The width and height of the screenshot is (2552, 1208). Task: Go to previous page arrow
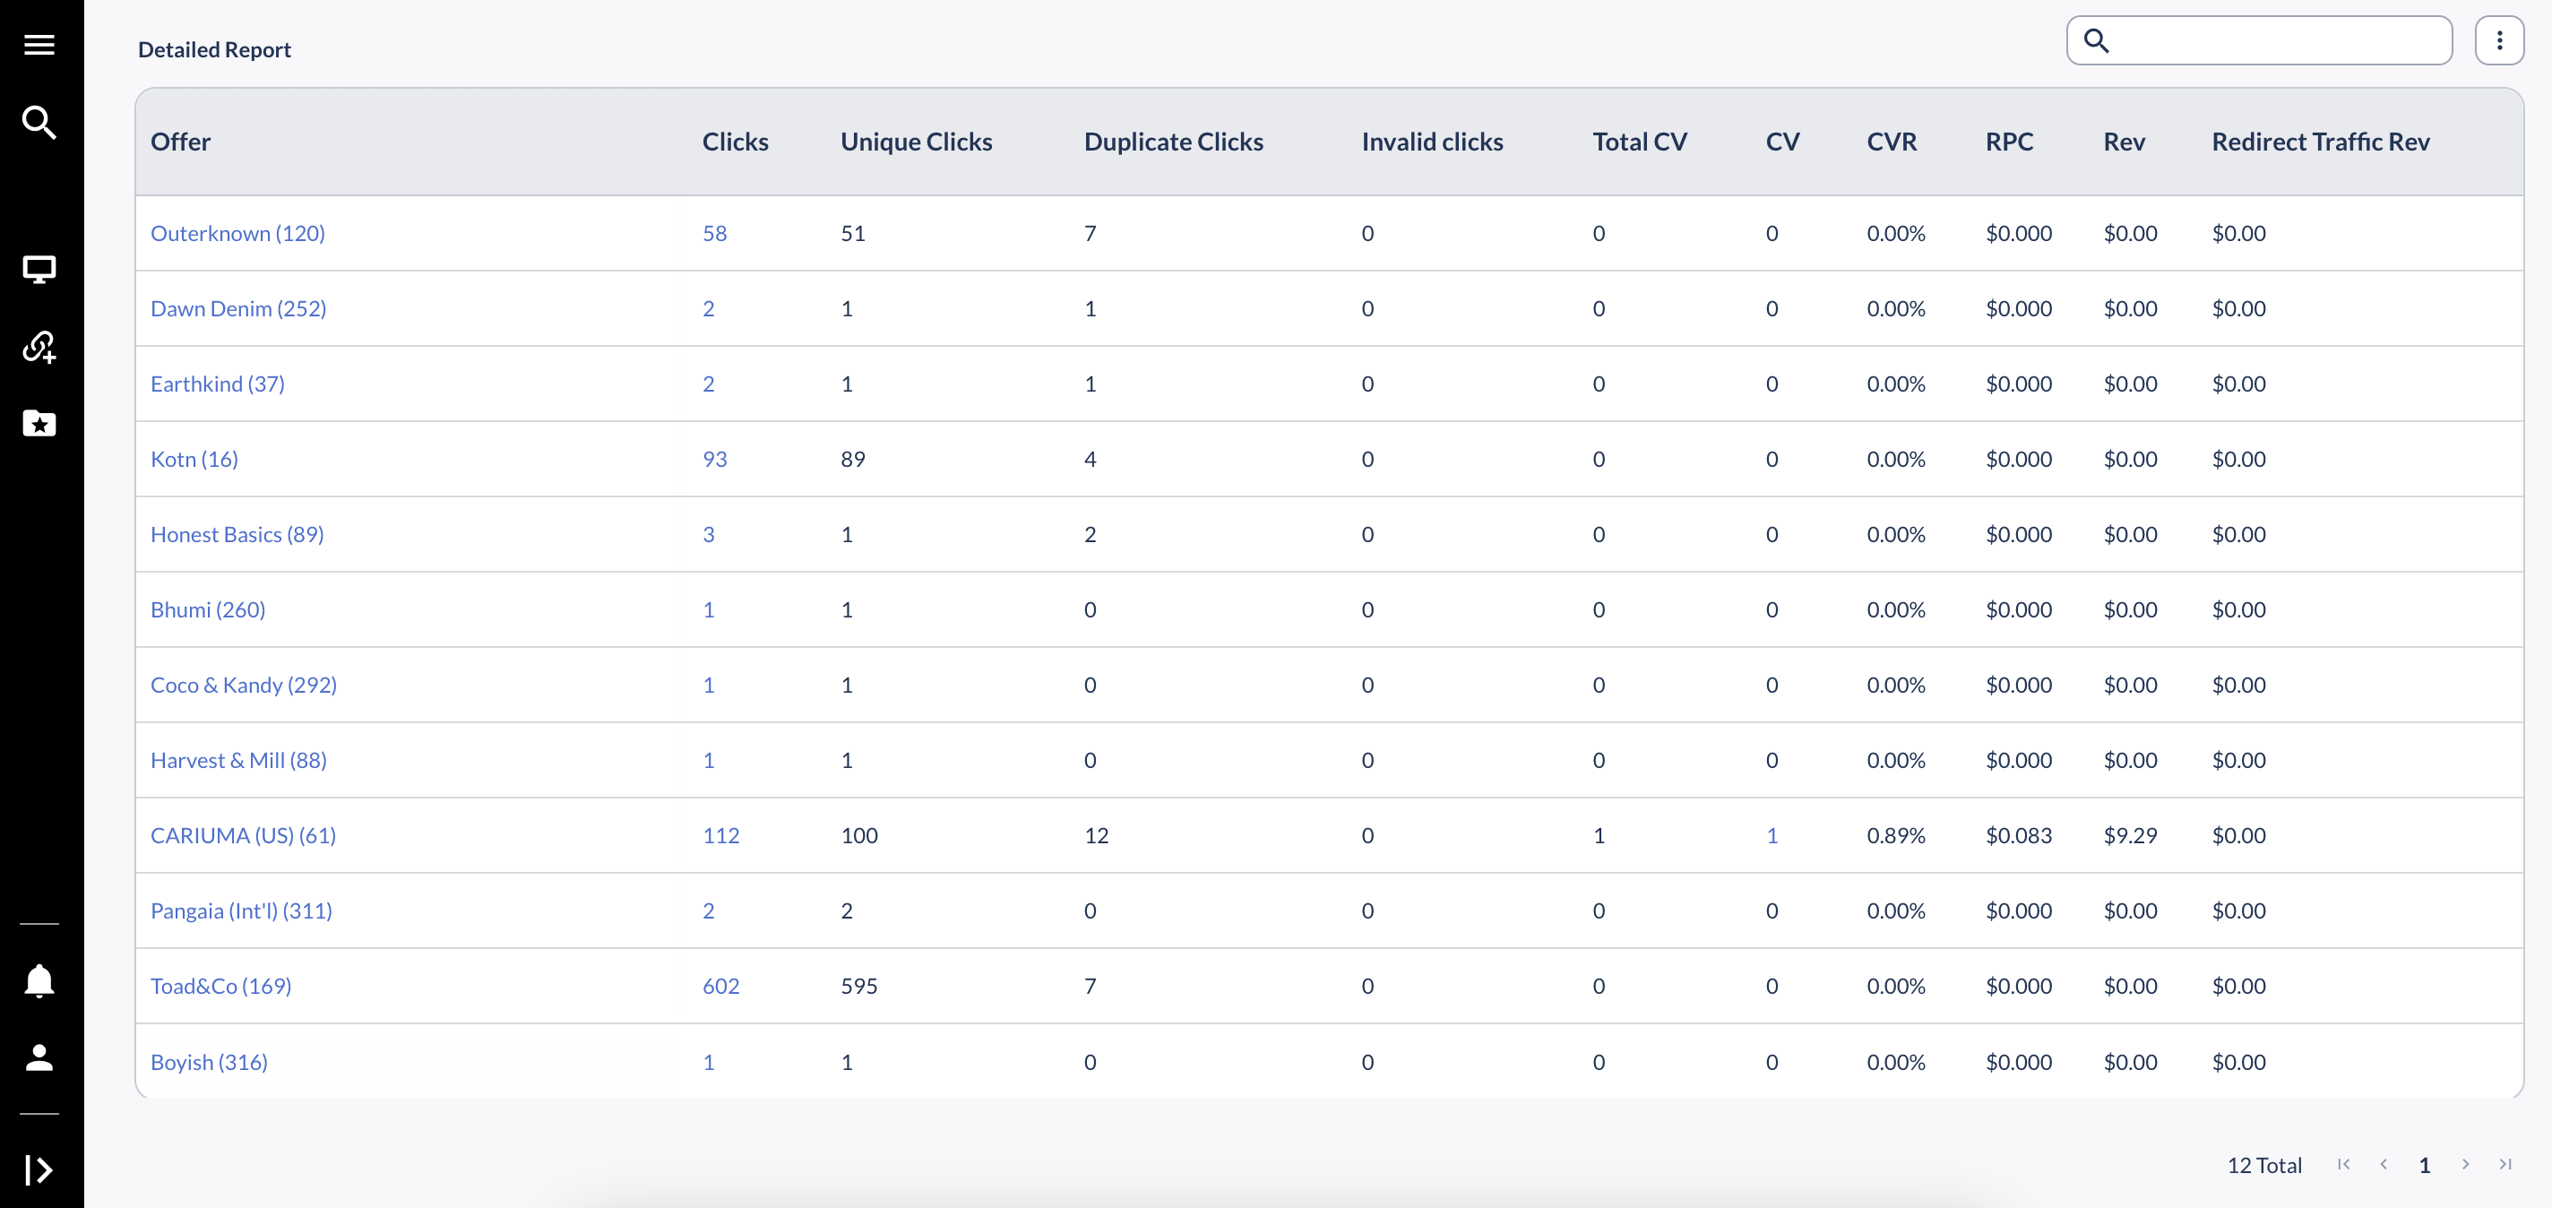tap(2384, 1164)
